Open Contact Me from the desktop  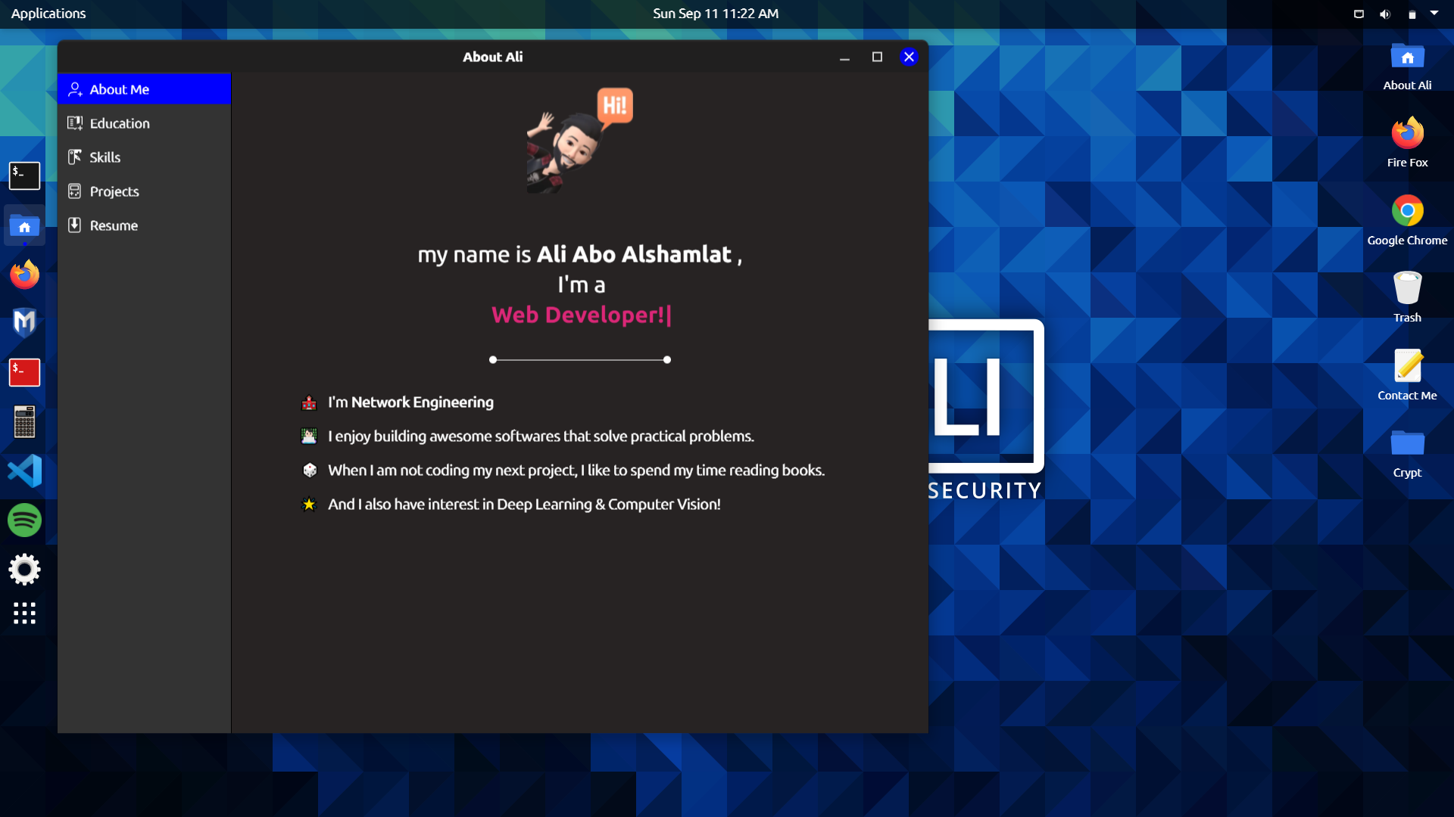click(x=1407, y=365)
